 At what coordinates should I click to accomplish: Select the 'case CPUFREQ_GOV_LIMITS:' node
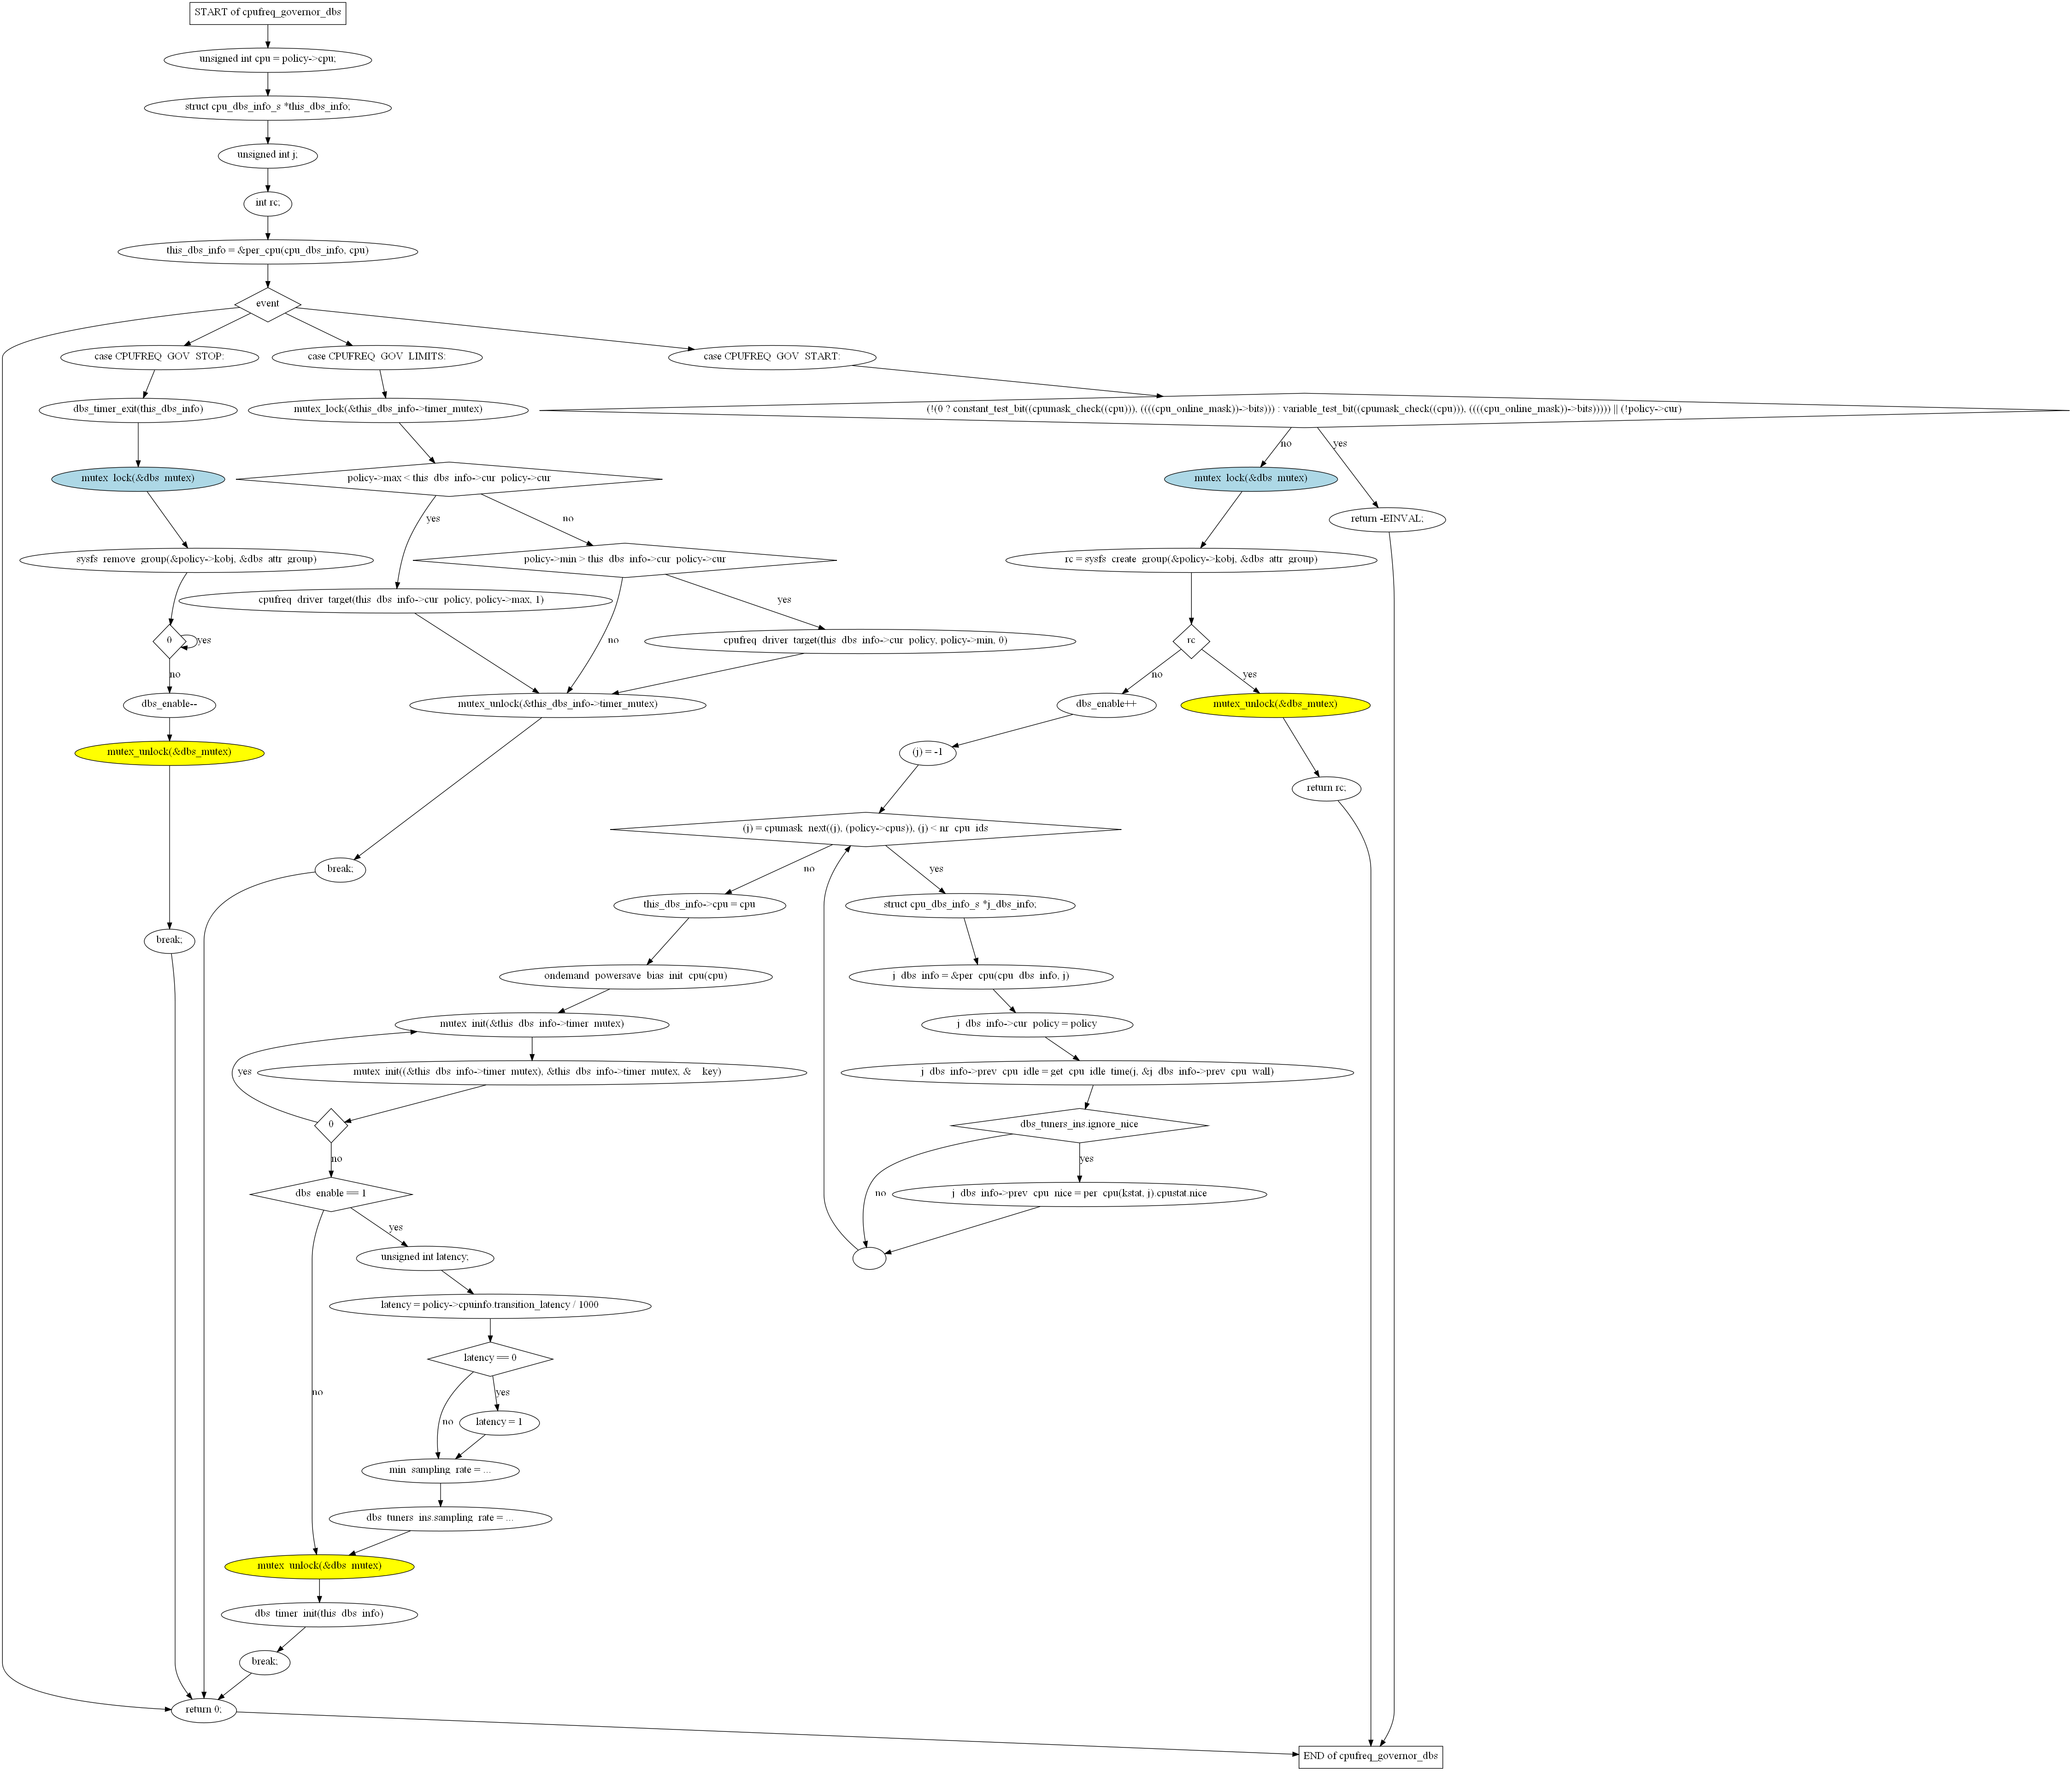tap(377, 357)
